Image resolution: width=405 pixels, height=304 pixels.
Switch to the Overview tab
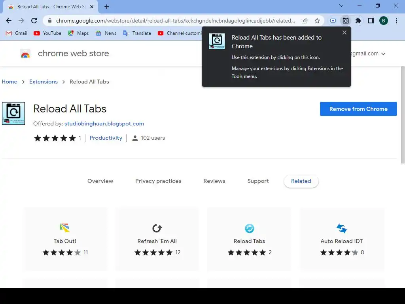point(100,181)
